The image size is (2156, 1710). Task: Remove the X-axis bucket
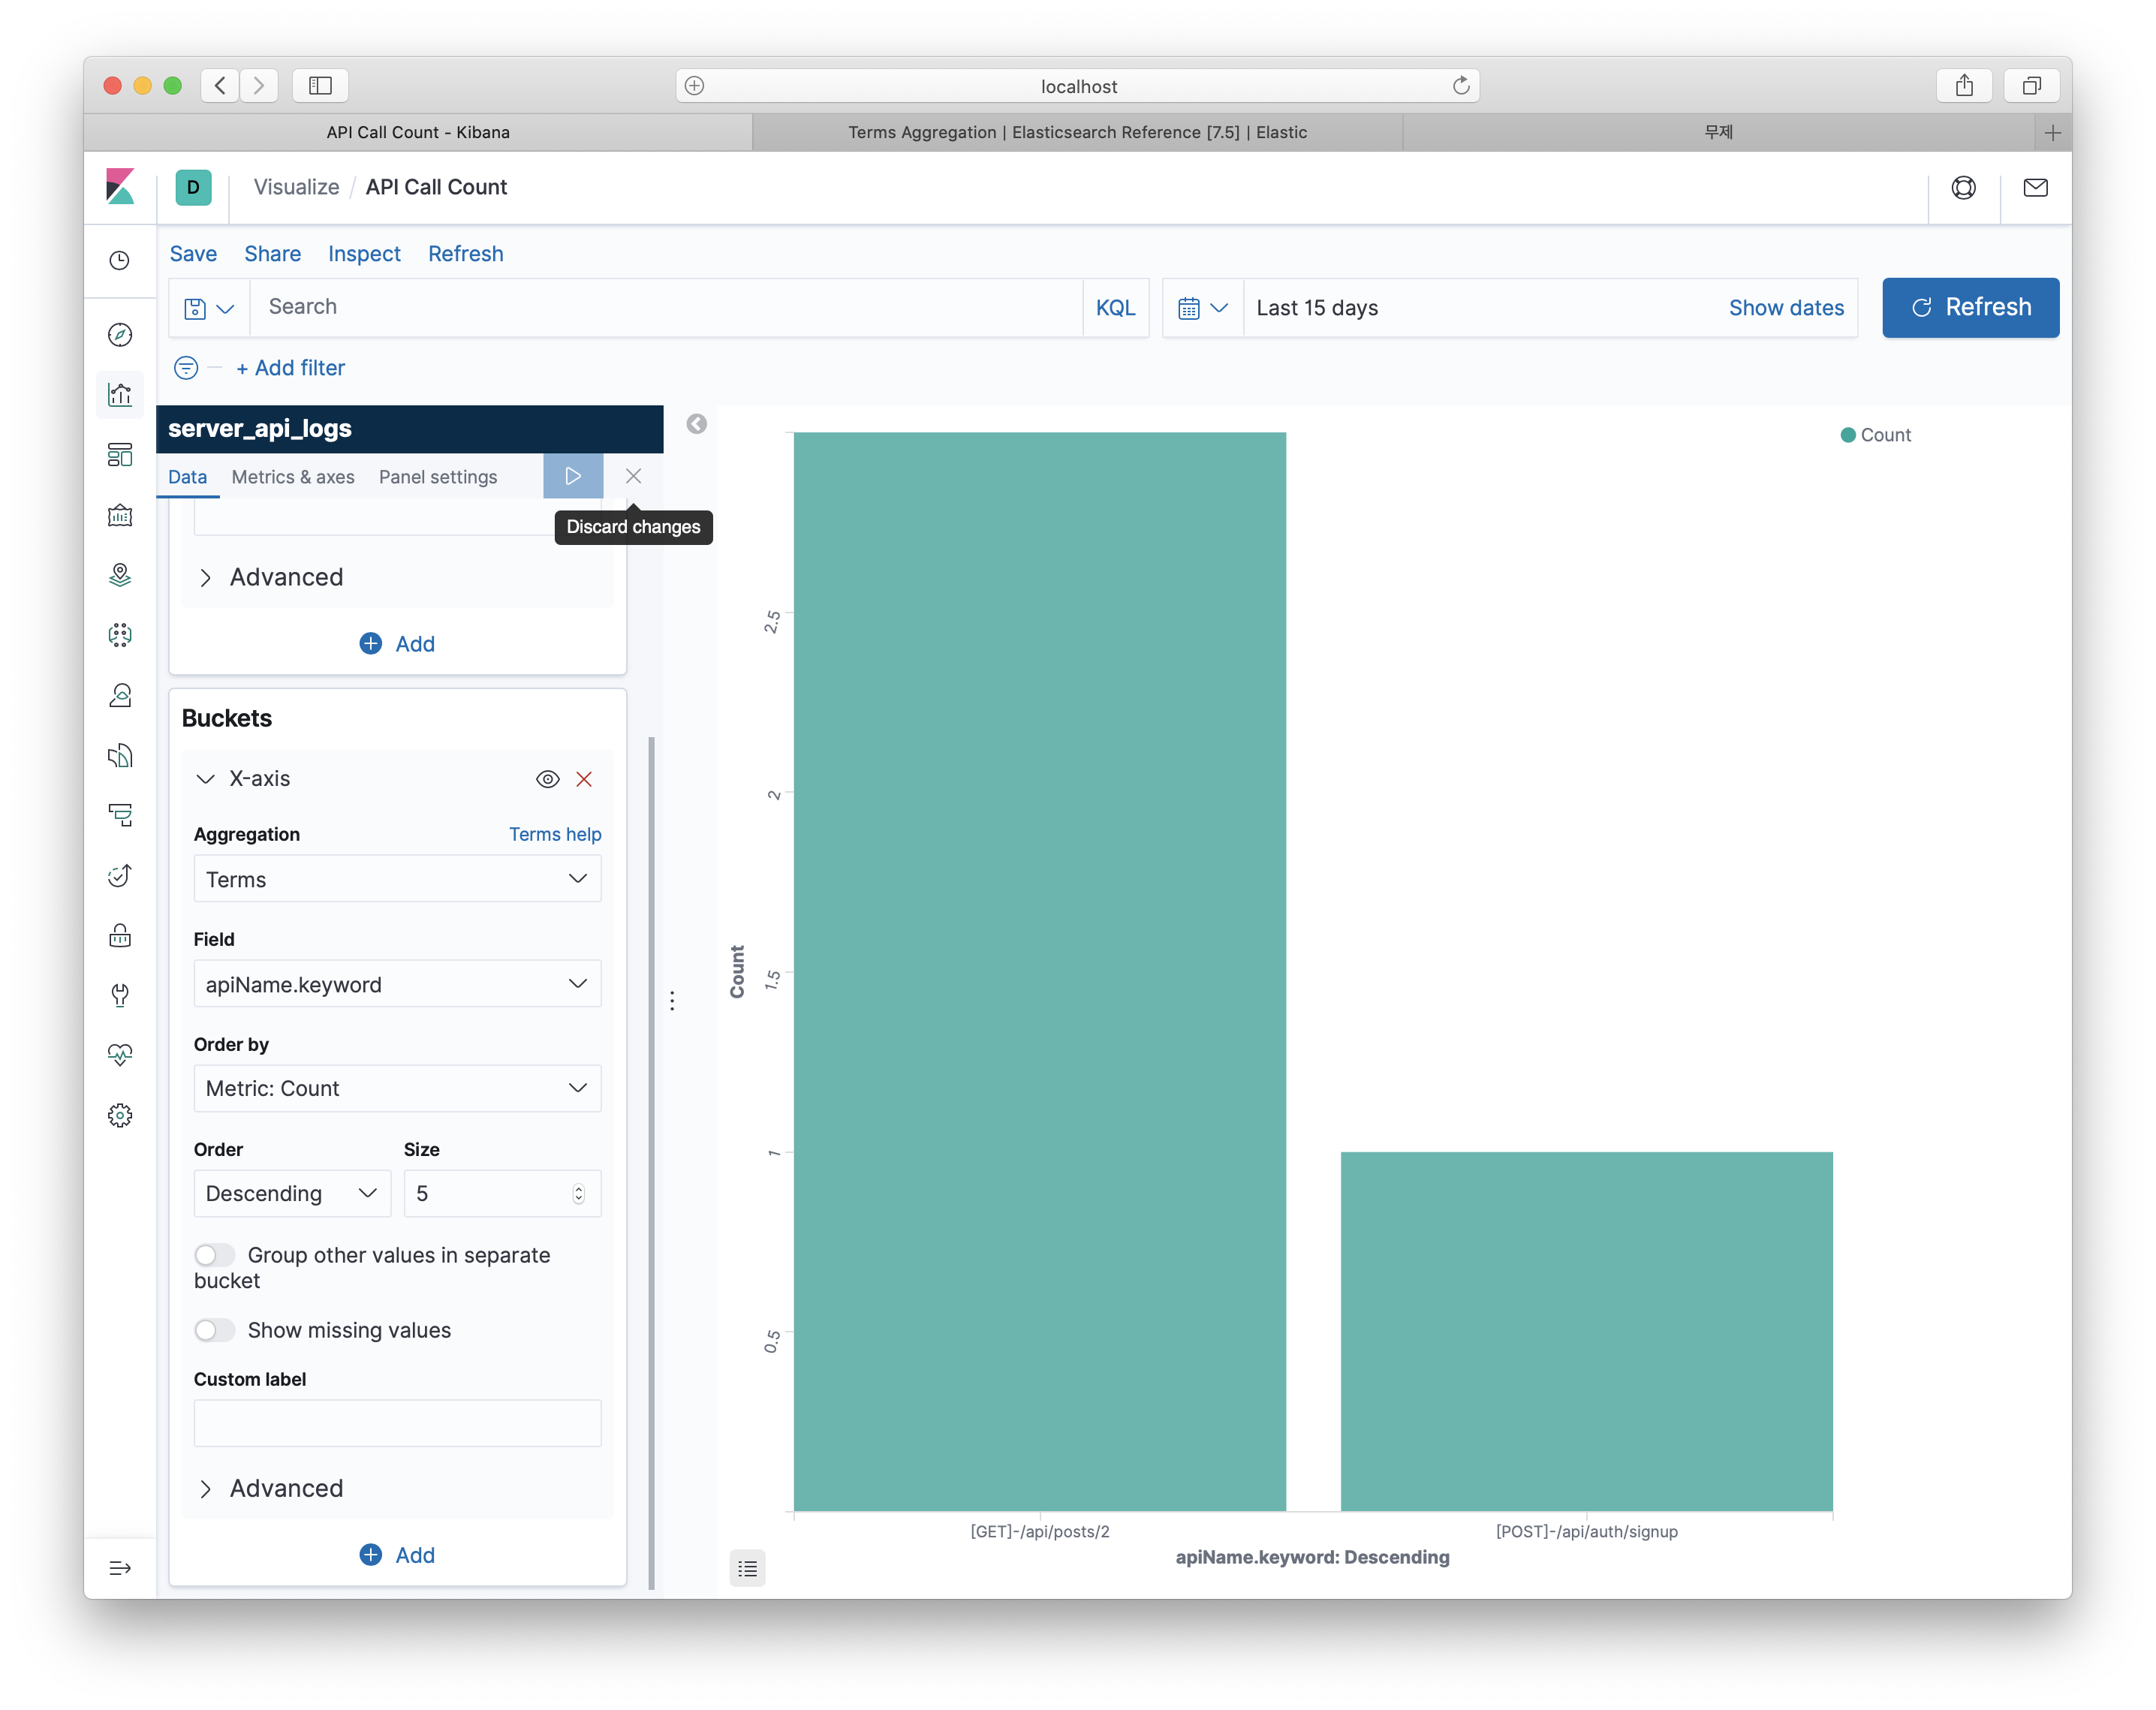point(584,779)
